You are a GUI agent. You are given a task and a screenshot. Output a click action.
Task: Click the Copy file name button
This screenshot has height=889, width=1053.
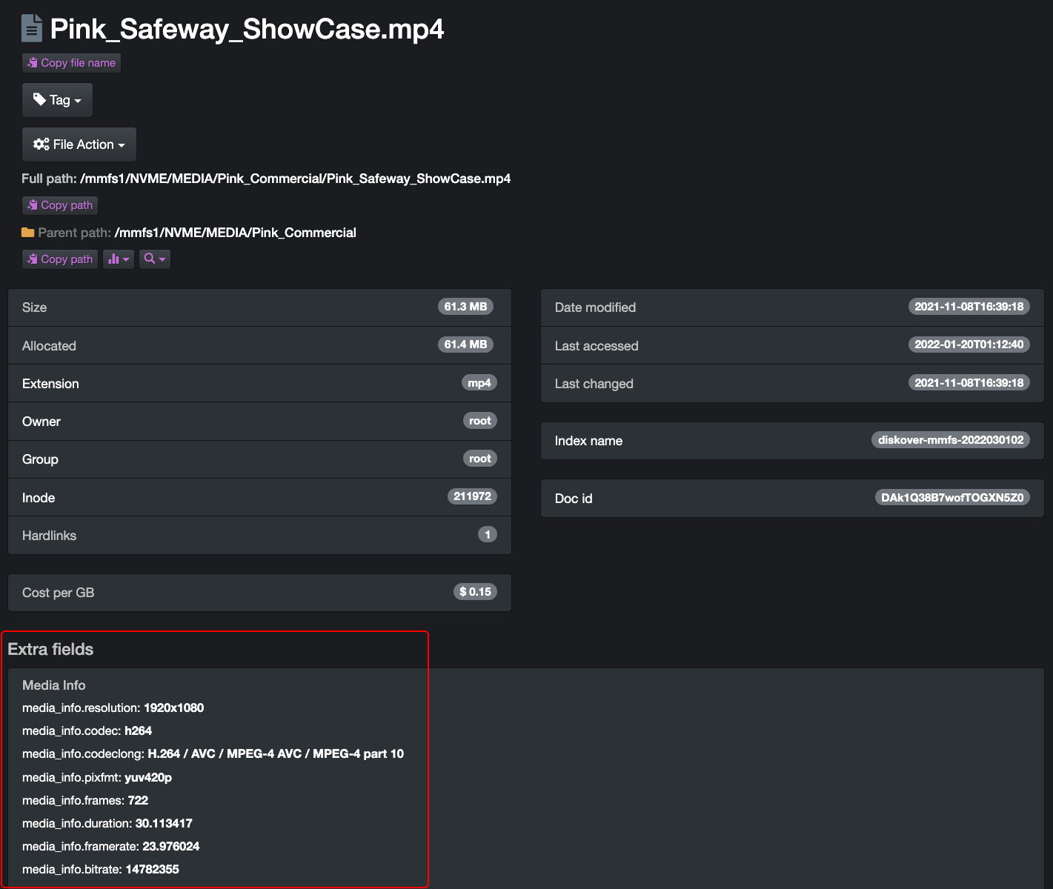click(71, 63)
